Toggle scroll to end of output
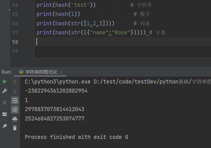Image resolution: width=211 pixels, height=148 pixels. [x=15, y=109]
